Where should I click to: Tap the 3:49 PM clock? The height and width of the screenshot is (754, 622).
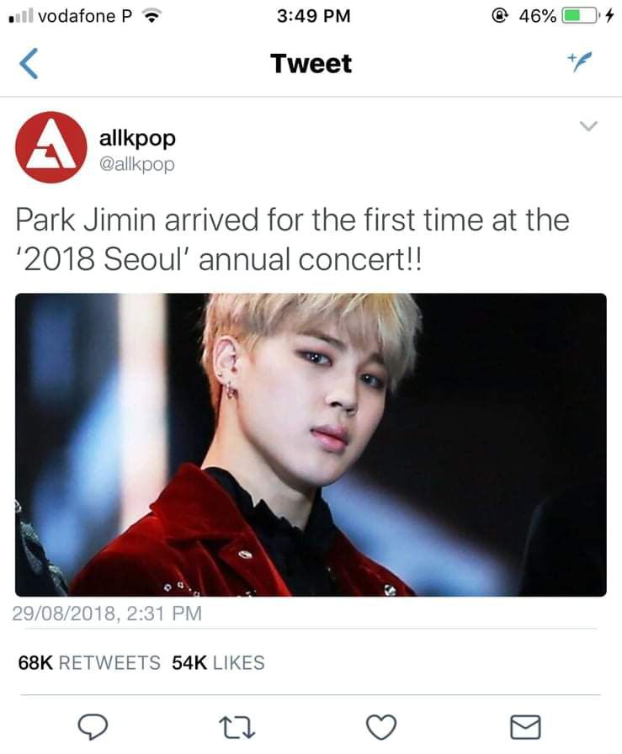(314, 16)
